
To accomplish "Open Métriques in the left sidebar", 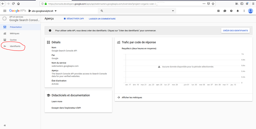I will pyautogui.click(x=20, y=33).
